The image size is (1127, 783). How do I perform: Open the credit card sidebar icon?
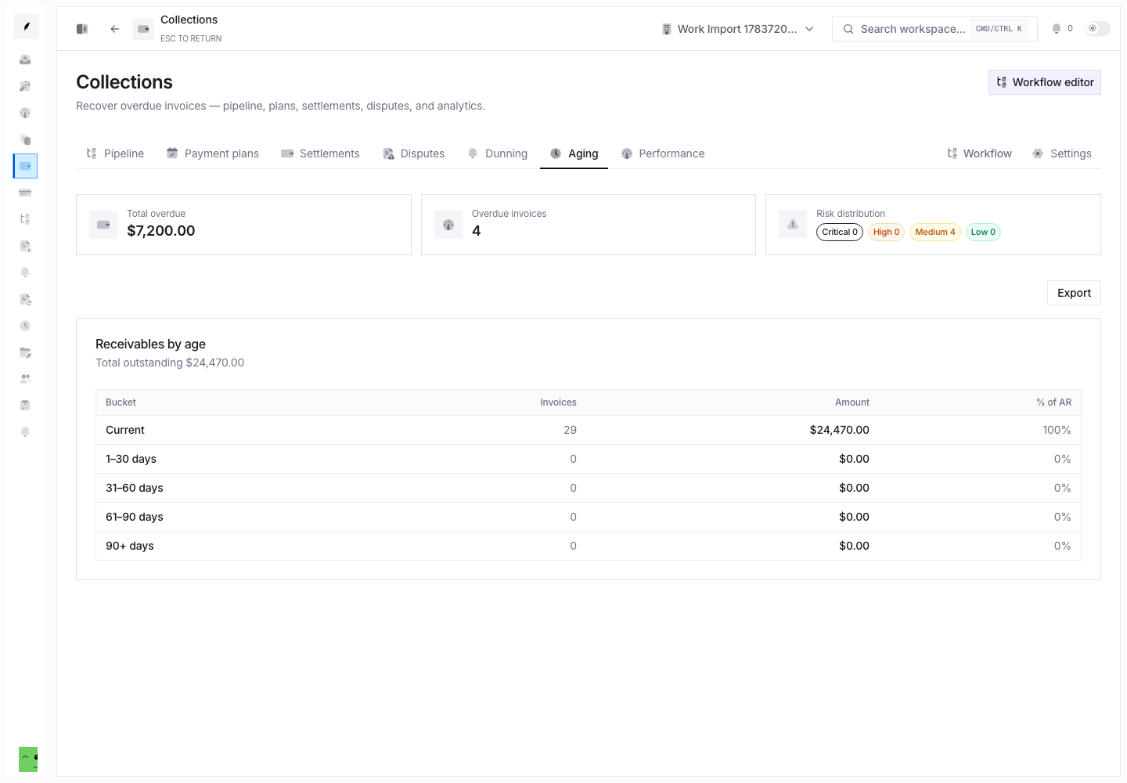[x=25, y=193]
